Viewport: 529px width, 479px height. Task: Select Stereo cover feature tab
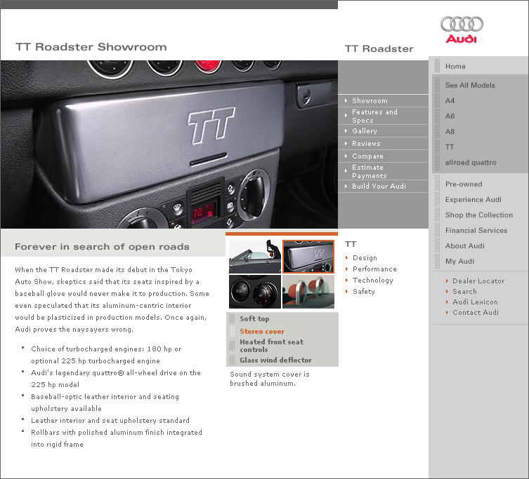click(262, 332)
